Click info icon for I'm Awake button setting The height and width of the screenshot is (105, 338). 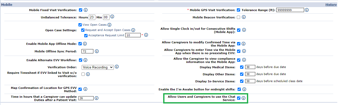pyautogui.click(x=244, y=89)
